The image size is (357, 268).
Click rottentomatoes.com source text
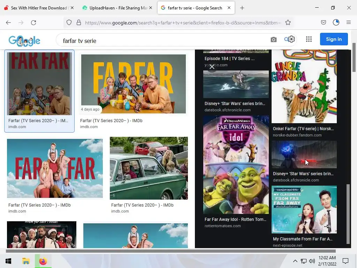222,226
